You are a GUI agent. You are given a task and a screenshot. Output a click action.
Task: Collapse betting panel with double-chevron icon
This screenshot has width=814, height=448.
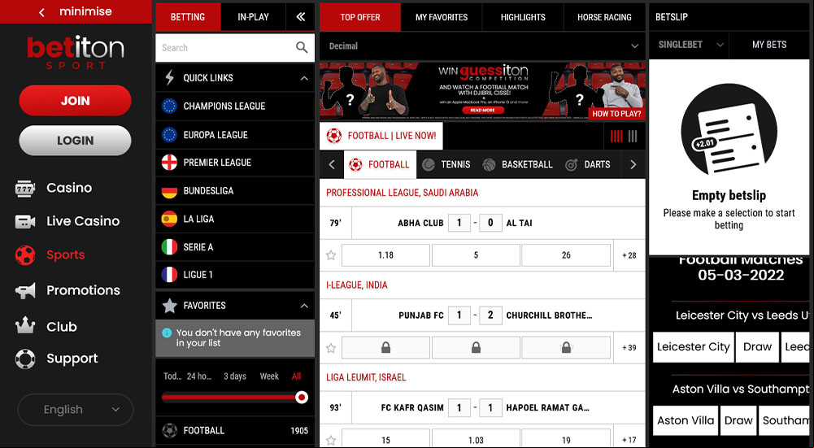pyautogui.click(x=301, y=16)
